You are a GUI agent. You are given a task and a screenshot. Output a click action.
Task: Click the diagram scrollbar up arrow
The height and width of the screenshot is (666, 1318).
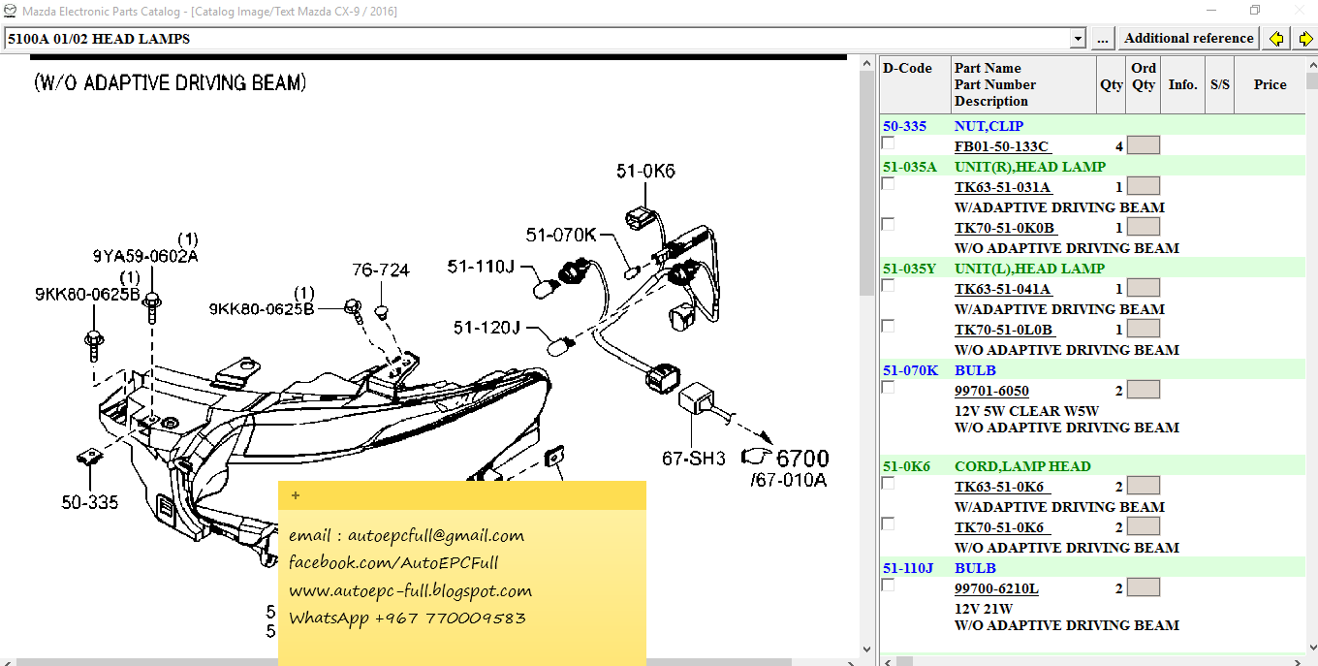[866, 62]
